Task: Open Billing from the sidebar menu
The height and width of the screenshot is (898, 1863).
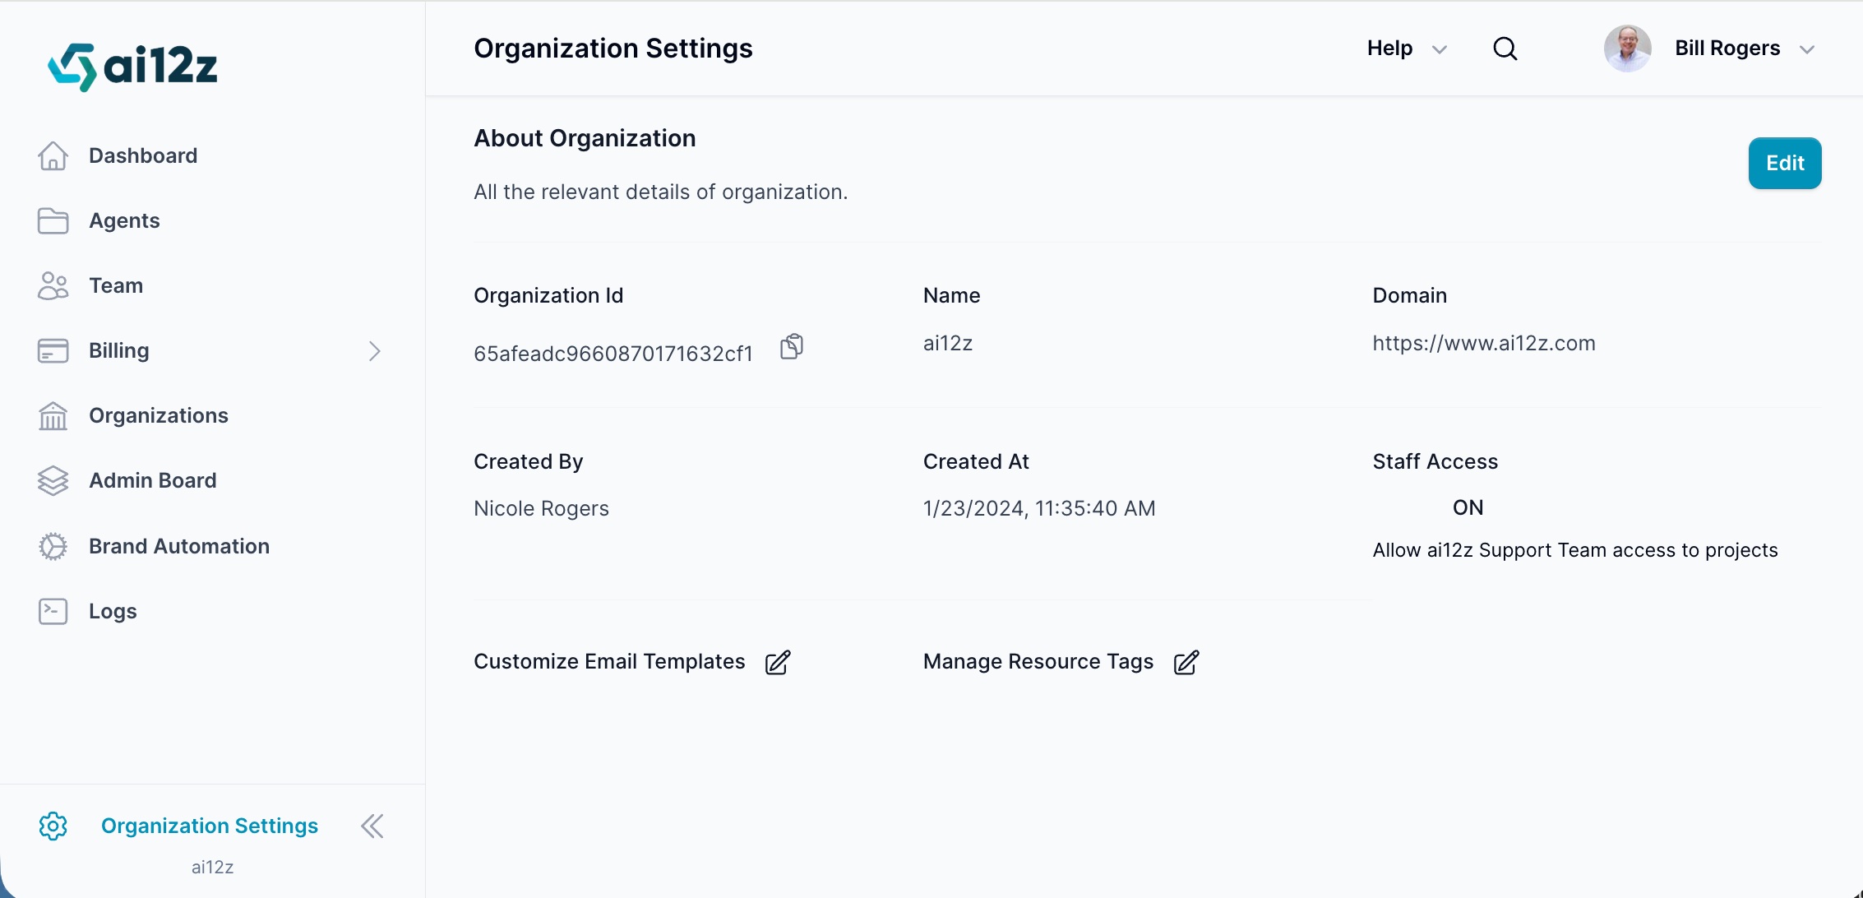Action: (119, 350)
